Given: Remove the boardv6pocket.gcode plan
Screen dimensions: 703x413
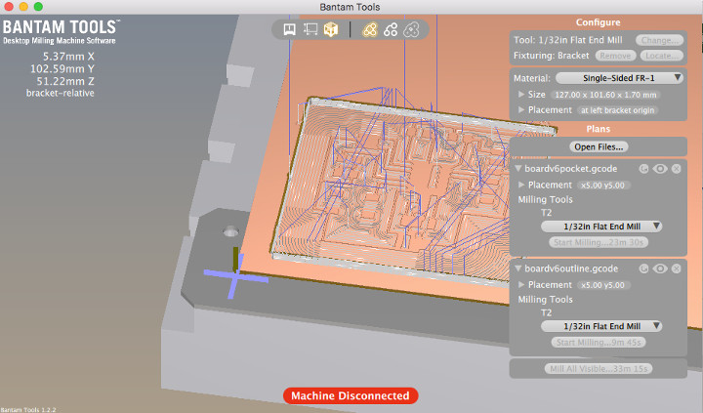Looking at the screenshot, I should tap(676, 169).
